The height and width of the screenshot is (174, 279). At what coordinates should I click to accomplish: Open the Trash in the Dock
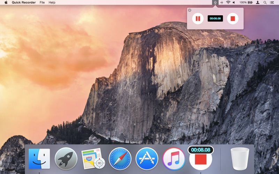click(240, 159)
